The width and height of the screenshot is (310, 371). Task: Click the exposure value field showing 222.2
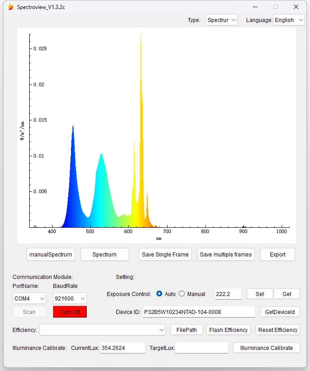(x=228, y=294)
